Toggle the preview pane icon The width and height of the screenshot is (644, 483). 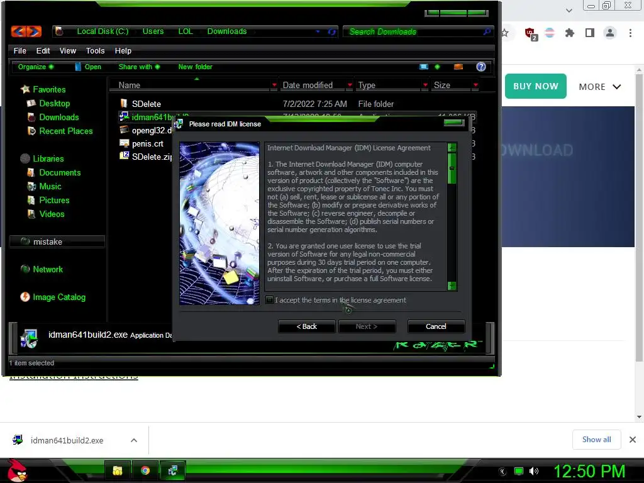(458, 67)
